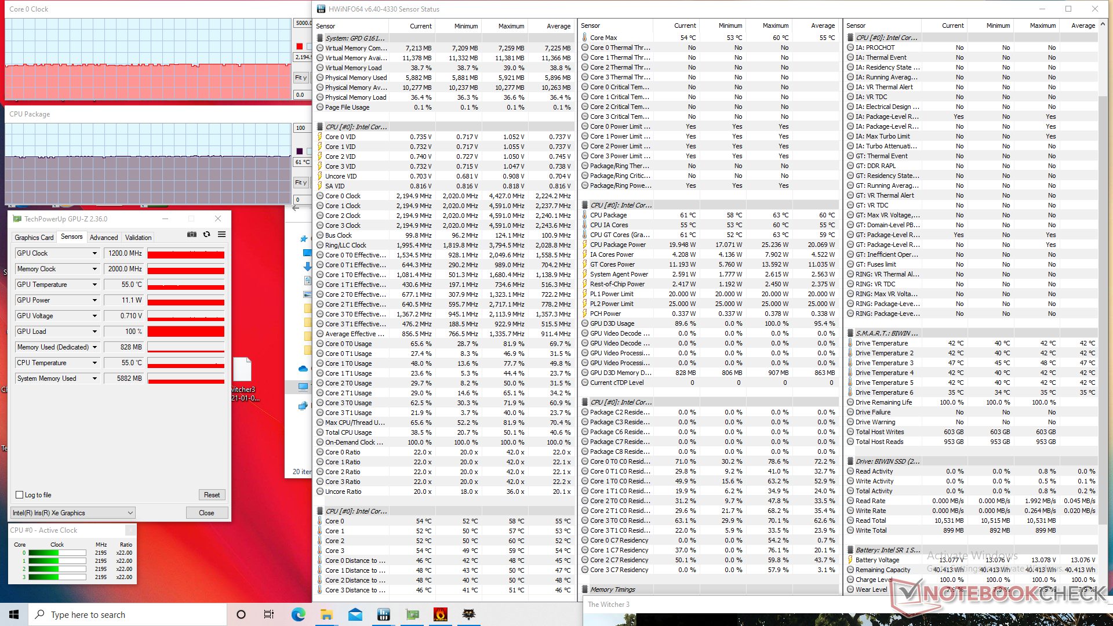Open the Intel Iris Xe Graphics device dropdown
Viewport: 1113px width, 626px height.
73,513
